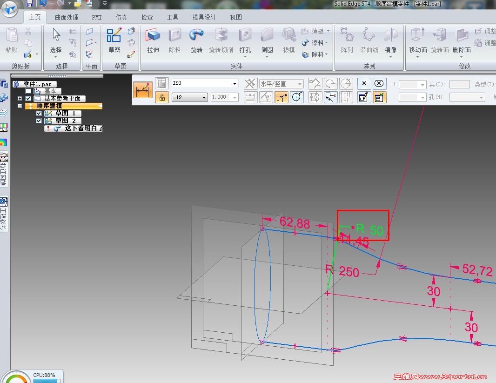Open dimension properties pencil-window icon
The width and height of the screenshot is (496, 383).
(364, 97)
